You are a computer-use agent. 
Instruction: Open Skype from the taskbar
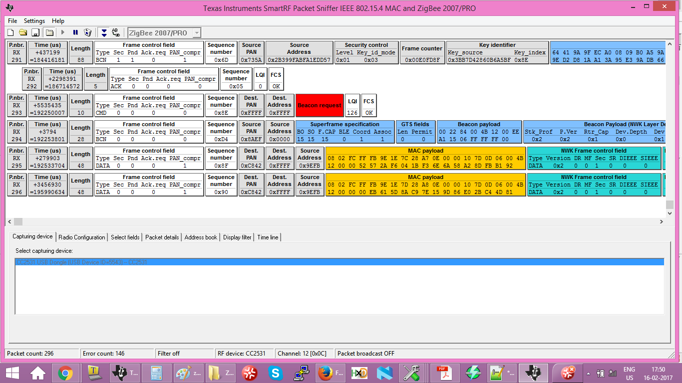point(276,373)
